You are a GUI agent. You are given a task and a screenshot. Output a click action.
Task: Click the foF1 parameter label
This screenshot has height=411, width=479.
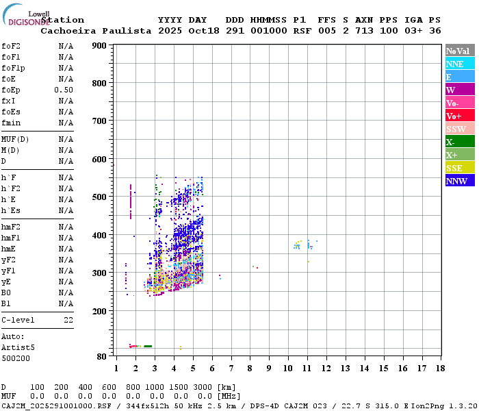click(11, 57)
